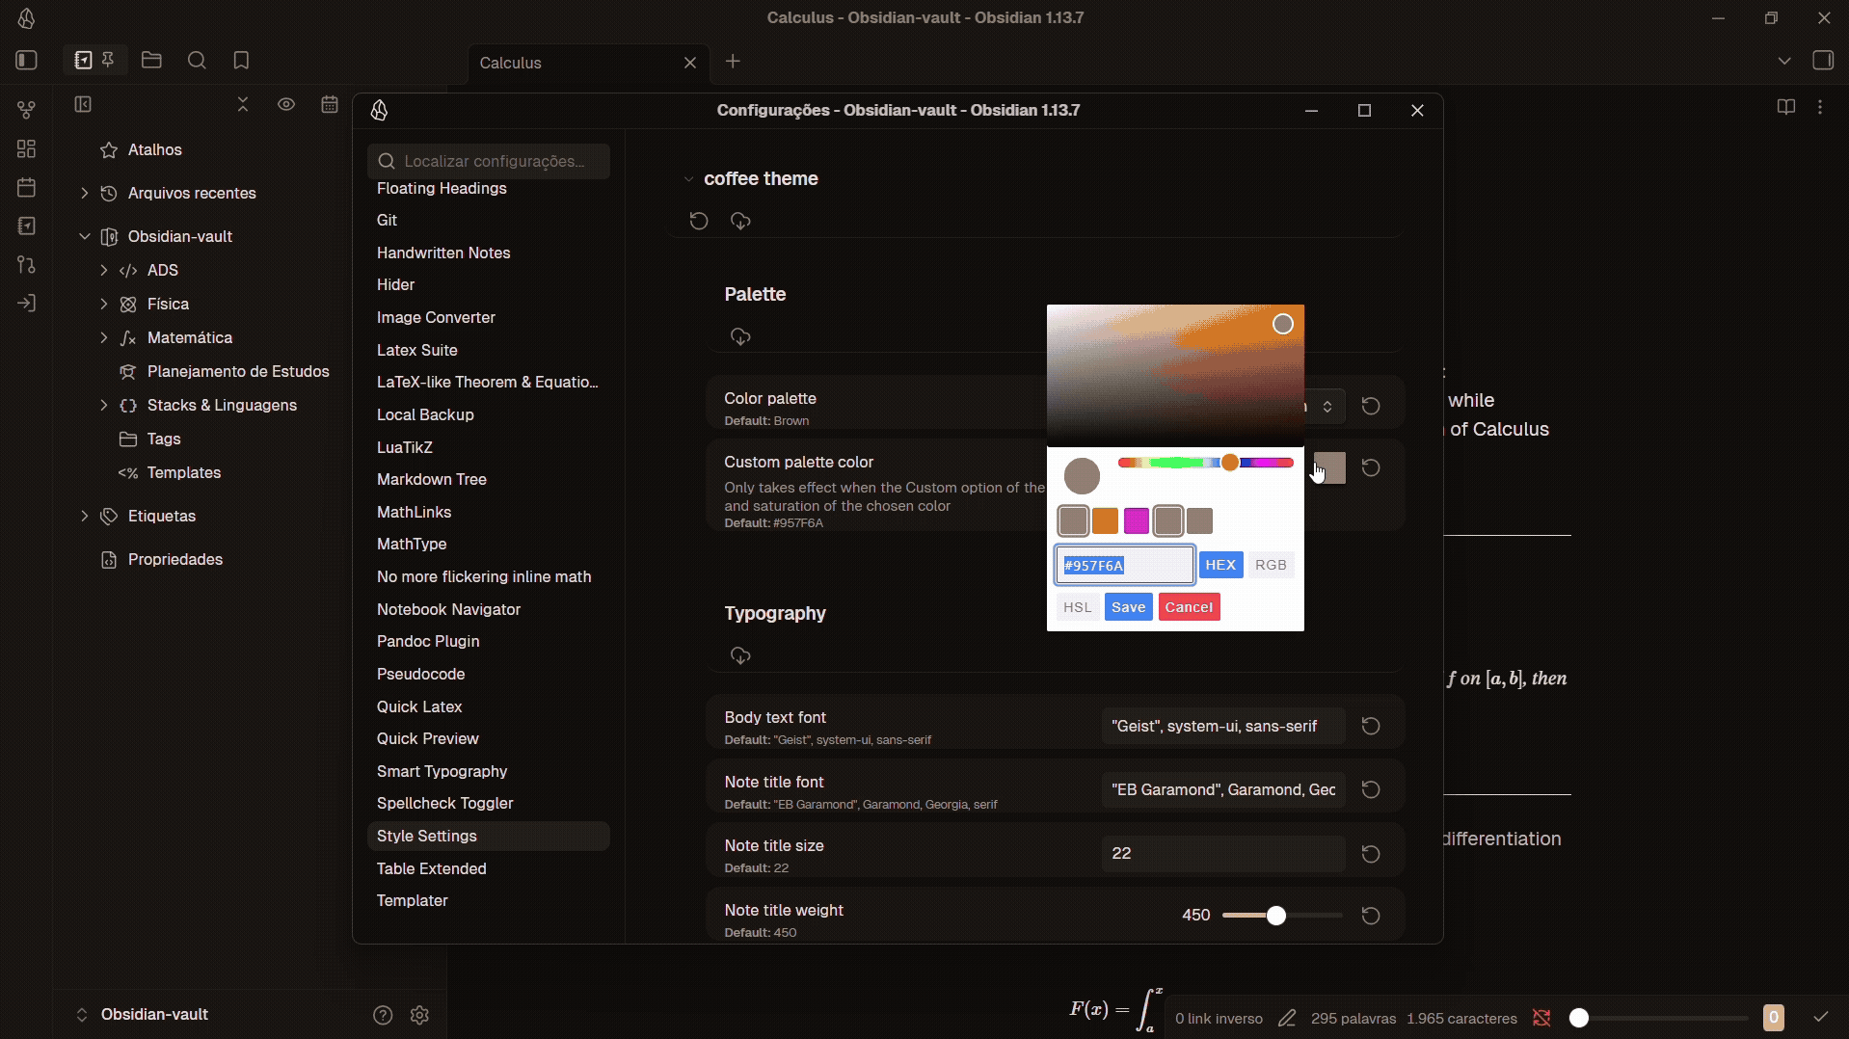
Task: Toggle the left sidebar panel
Action: 26,61
